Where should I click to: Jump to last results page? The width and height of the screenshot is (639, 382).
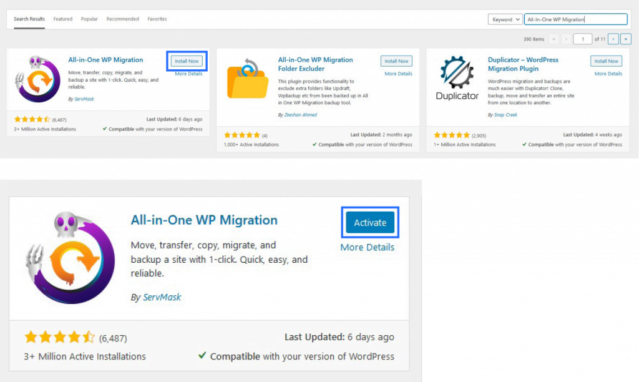625,39
